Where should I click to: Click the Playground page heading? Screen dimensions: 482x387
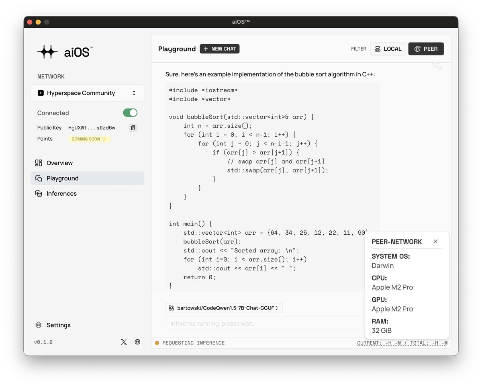click(177, 49)
